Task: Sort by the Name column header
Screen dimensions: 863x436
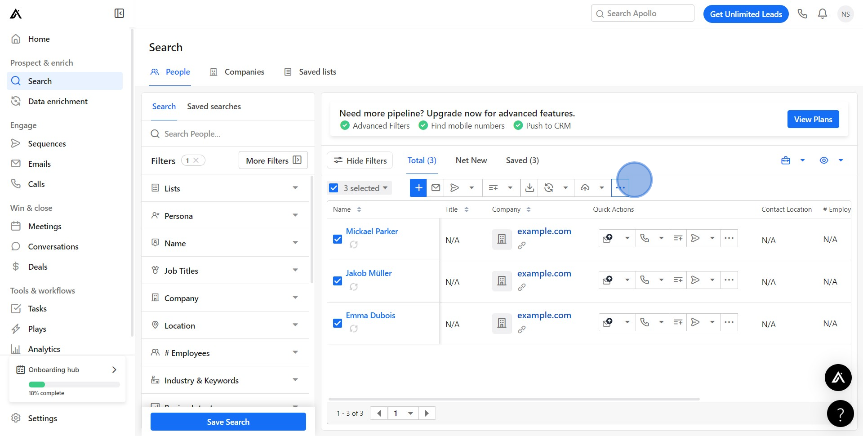Action: 347,209
